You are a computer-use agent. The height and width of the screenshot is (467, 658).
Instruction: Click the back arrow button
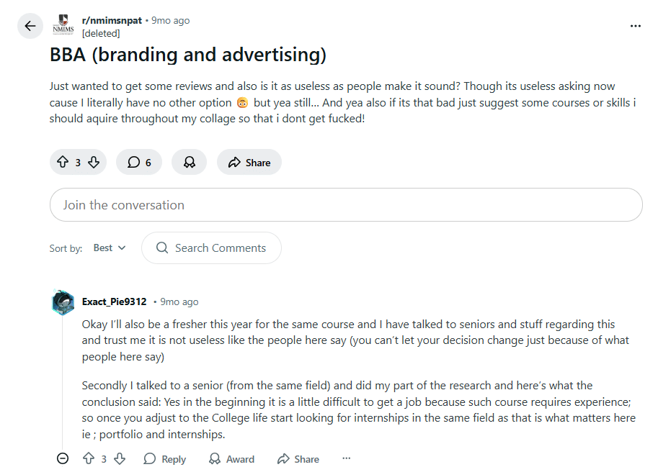pos(30,27)
